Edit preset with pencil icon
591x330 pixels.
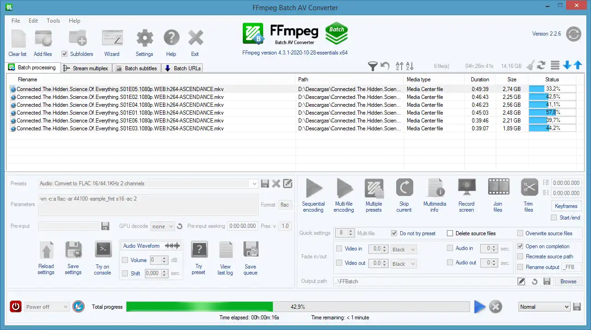pyautogui.click(x=288, y=183)
